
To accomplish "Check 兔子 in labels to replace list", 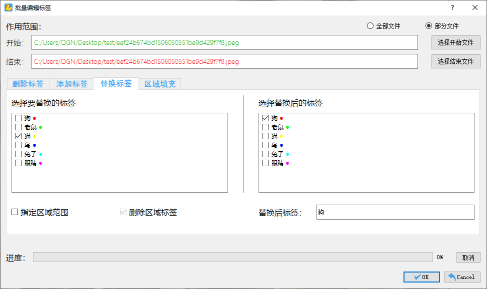I will (18, 154).
